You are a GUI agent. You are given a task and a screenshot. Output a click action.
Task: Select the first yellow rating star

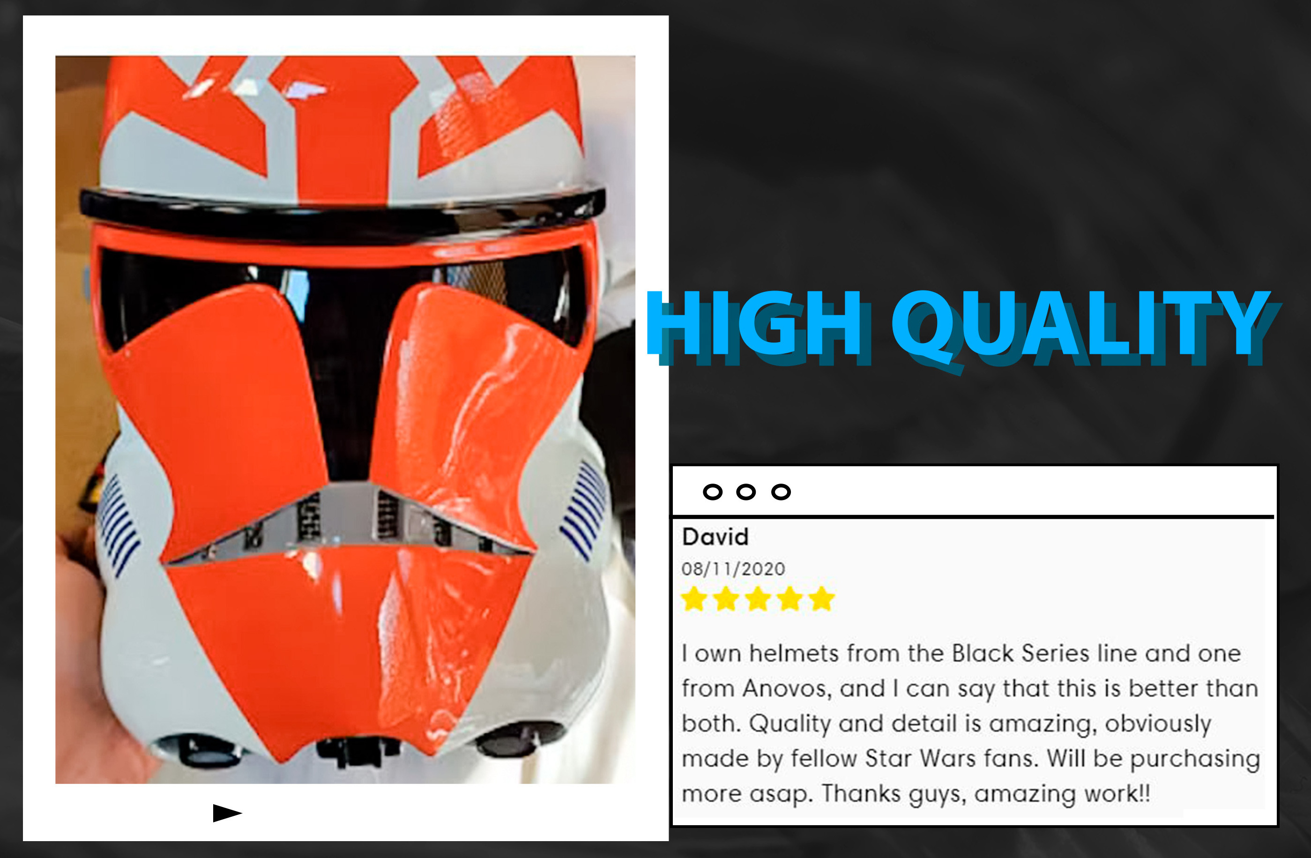point(694,599)
